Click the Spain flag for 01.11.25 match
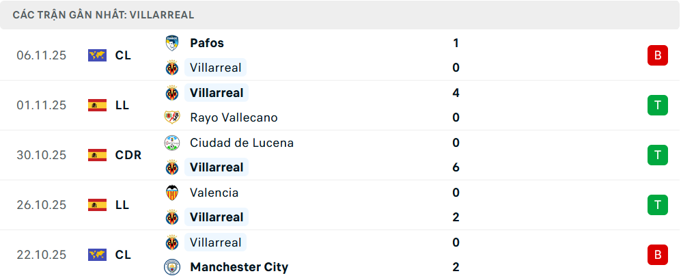This screenshot has width=681, height=278. click(x=98, y=105)
